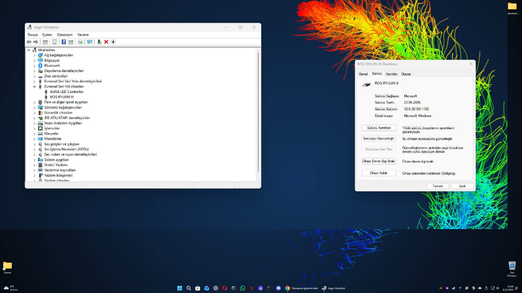Screen dimensions: 522x293
Task: Click the device tree vertical scrollbar
Action: point(258,111)
